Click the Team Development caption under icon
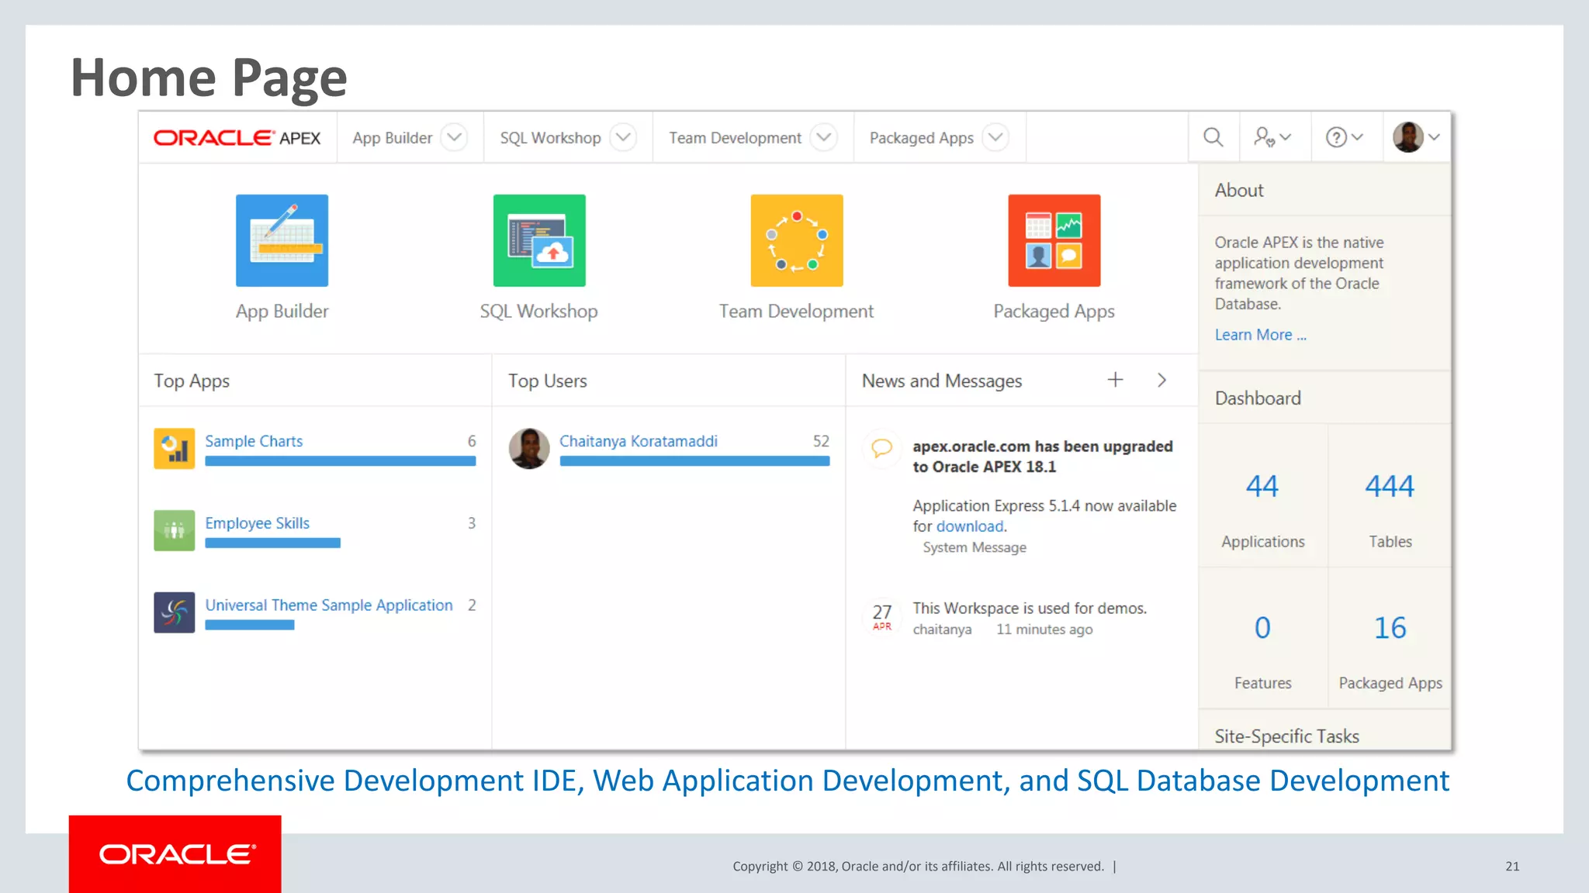The height and width of the screenshot is (893, 1589). [796, 312]
